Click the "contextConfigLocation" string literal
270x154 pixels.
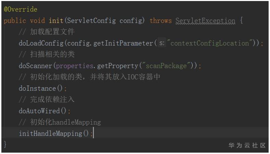click(x=211, y=43)
